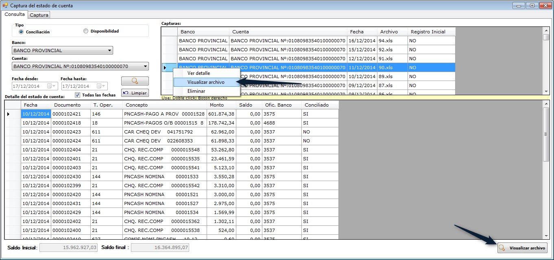The image size is (554, 260).
Task: Click the magnifying glass search button
Action: [x=135, y=81]
